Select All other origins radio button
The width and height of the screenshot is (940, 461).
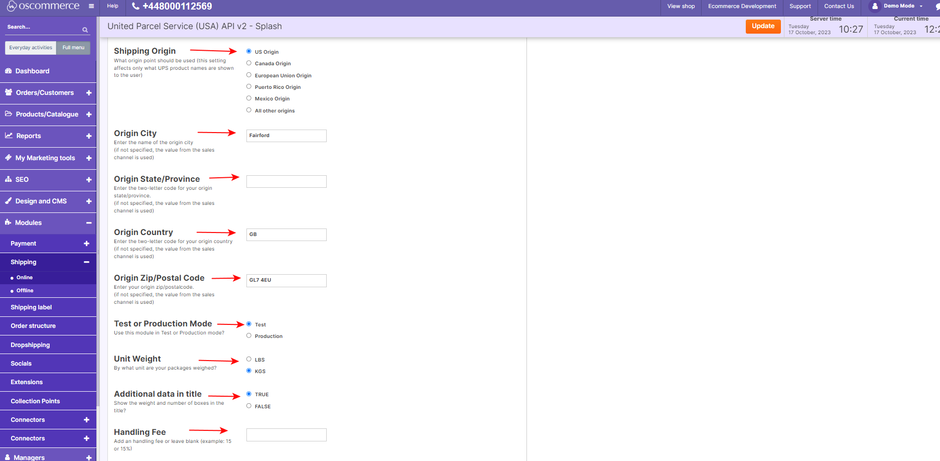pyautogui.click(x=249, y=110)
